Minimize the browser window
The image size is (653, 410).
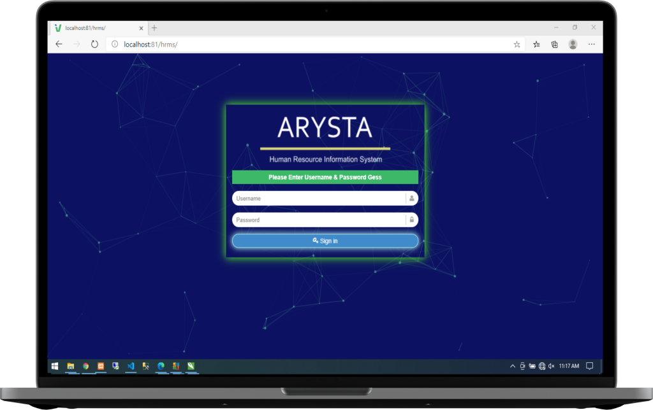click(556, 27)
